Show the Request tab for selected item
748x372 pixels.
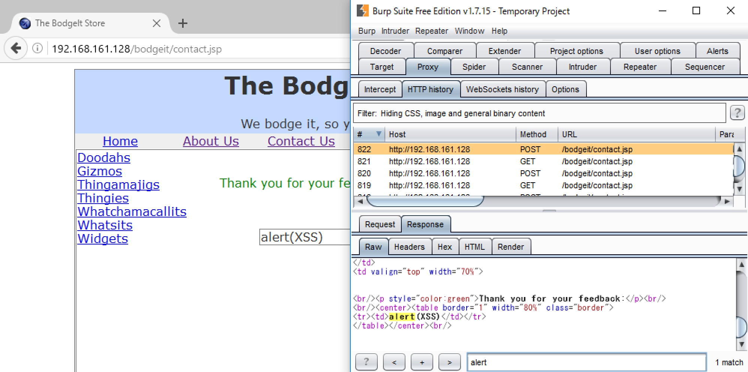[x=380, y=224]
